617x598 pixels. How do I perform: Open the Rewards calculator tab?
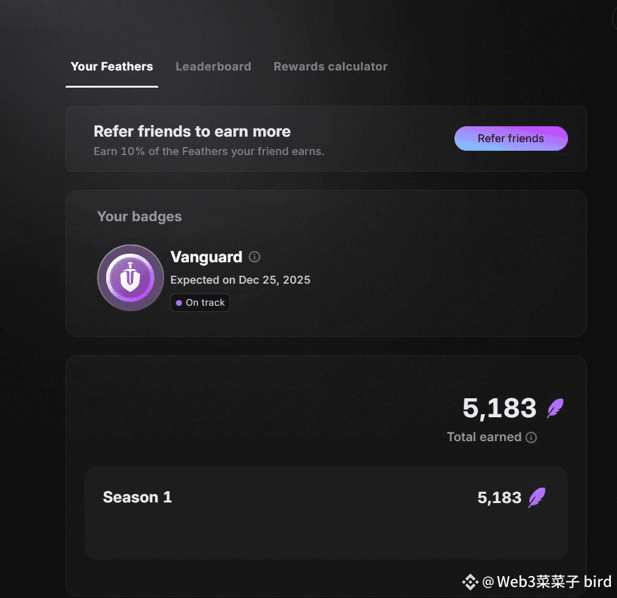tap(331, 66)
